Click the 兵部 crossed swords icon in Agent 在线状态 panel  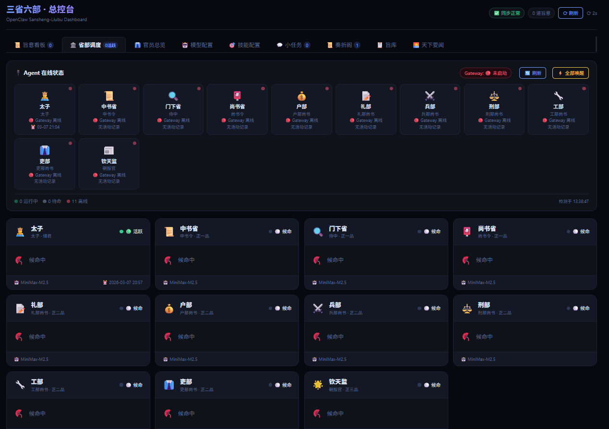430,96
